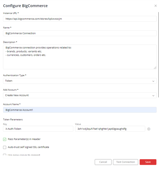This screenshot has height=169, width=159.
Task: Click the Test Connection button
Action: point(125,162)
